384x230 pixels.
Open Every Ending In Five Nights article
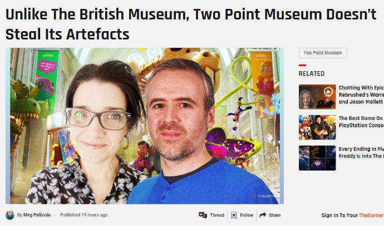(x=361, y=153)
